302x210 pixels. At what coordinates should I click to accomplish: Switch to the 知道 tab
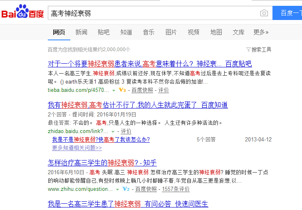126,32
